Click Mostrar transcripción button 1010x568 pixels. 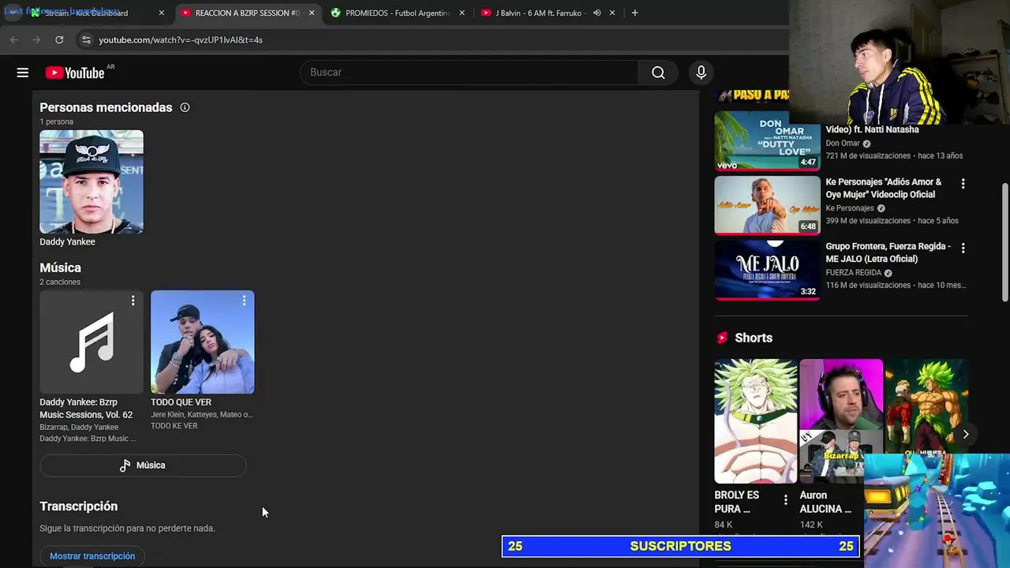(x=92, y=556)
